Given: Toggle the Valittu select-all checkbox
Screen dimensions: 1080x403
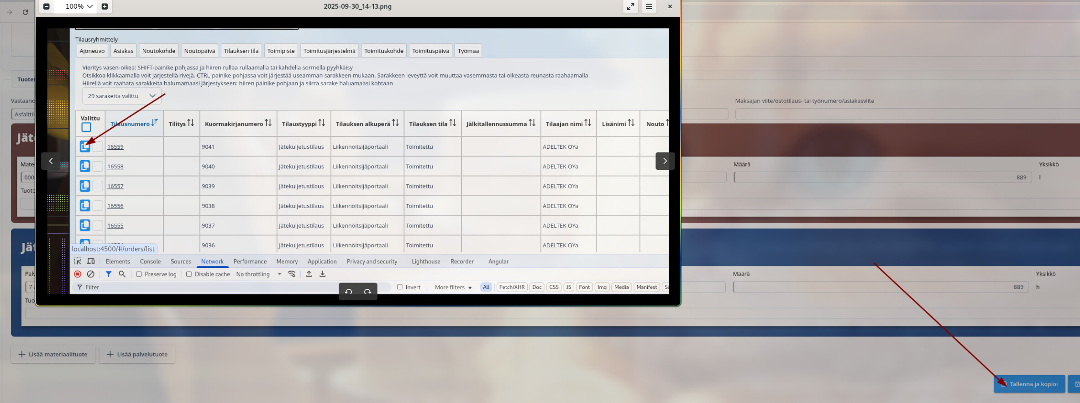Looking at the screenshot, I should (86, 127).
